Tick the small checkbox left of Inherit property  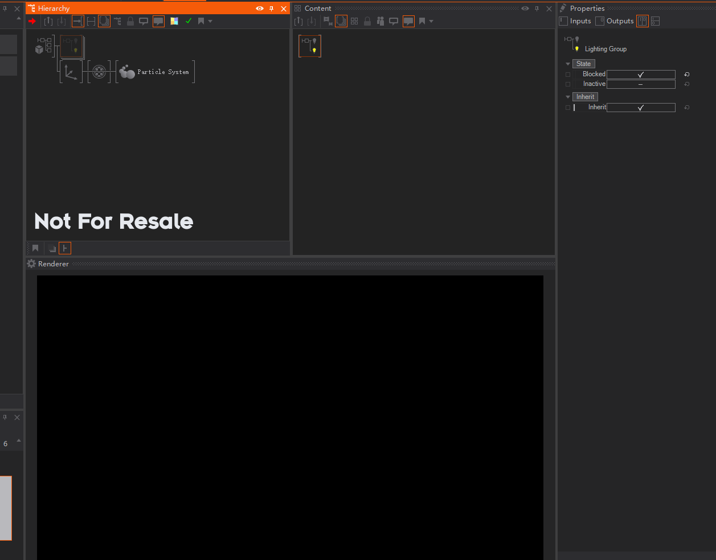tap(568, 108)
